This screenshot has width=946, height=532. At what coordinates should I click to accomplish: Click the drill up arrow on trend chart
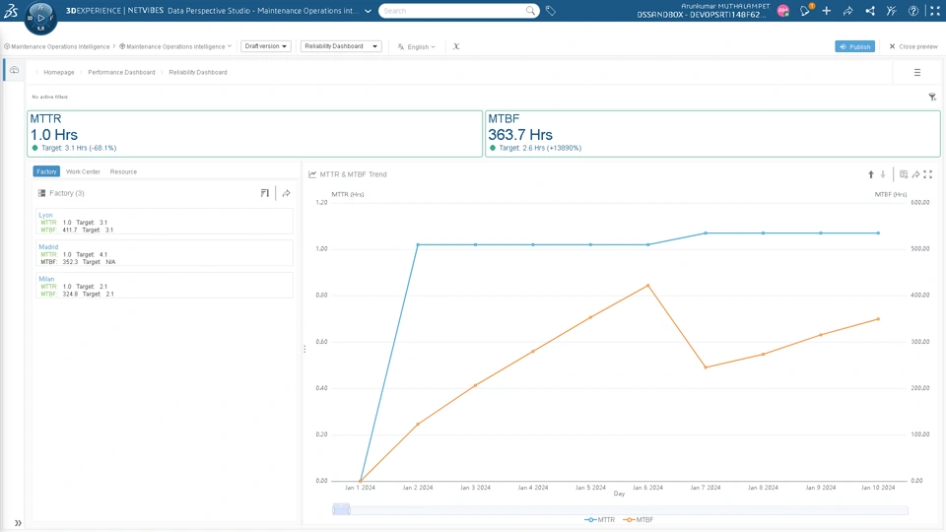coord(870,174)
